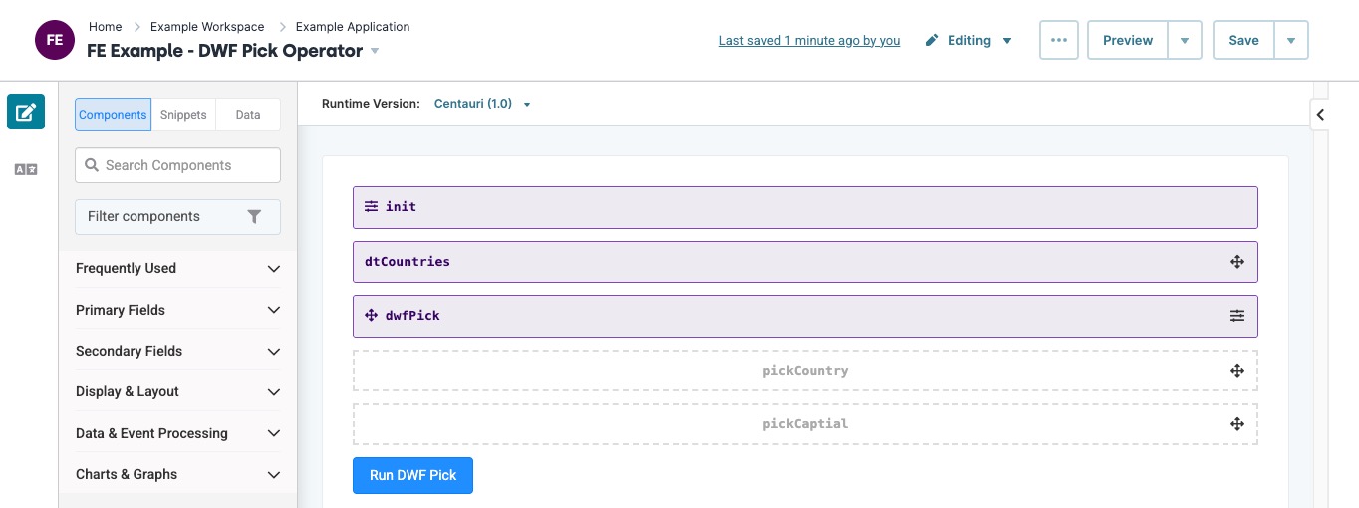
Task: Open the Last saved 1 minute ago link
Action: [809, 41]
